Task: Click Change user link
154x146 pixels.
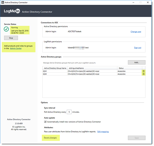Action: 136,32
